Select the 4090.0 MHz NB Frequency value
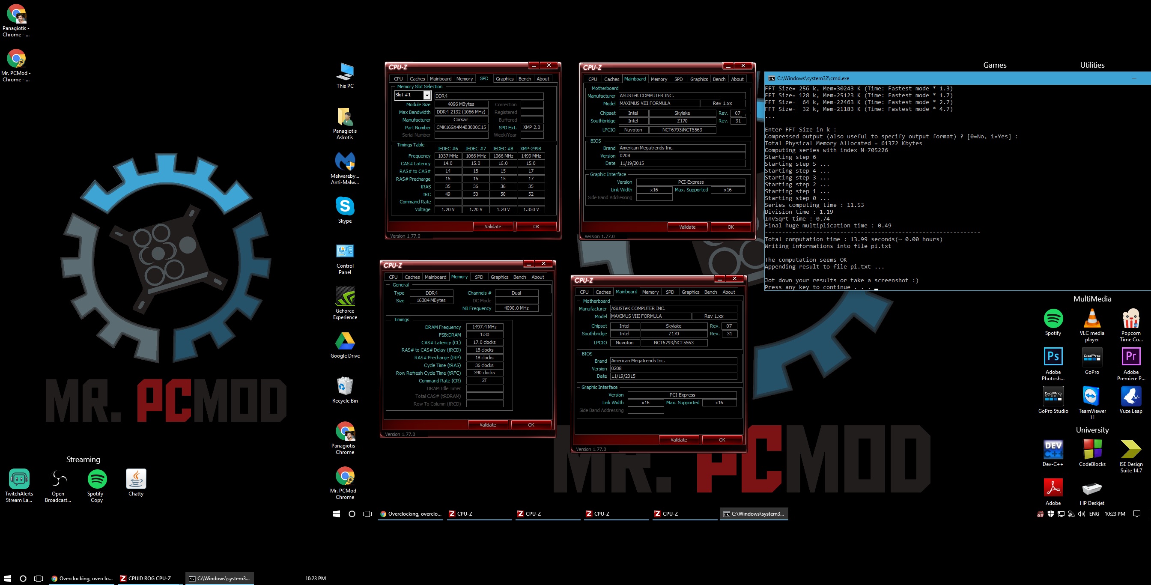This screenshot has width=1151, height=585. 516,308
